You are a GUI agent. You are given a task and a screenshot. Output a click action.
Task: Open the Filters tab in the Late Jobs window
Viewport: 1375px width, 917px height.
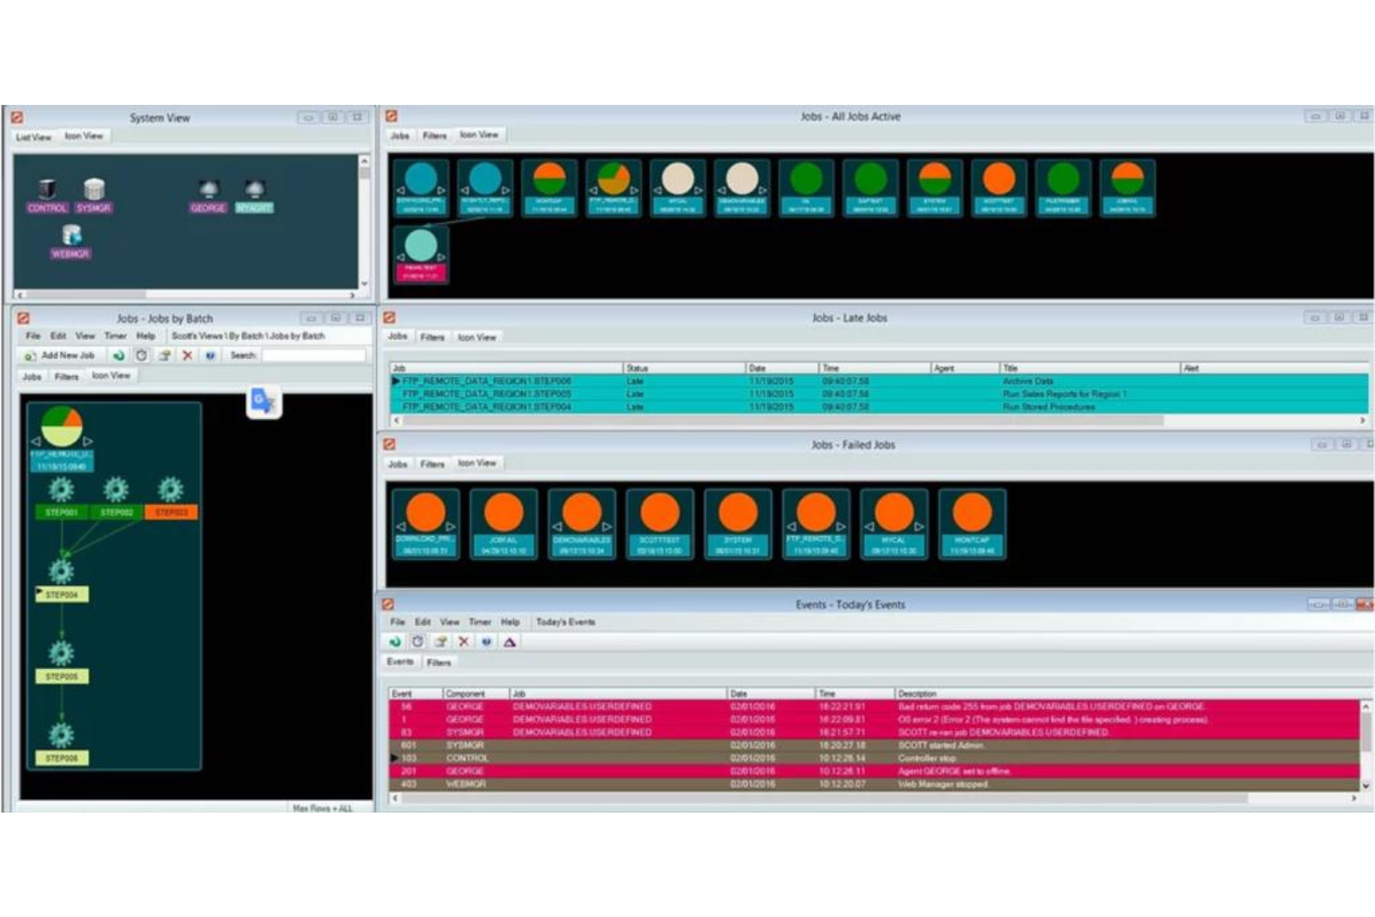pos(432,337)
